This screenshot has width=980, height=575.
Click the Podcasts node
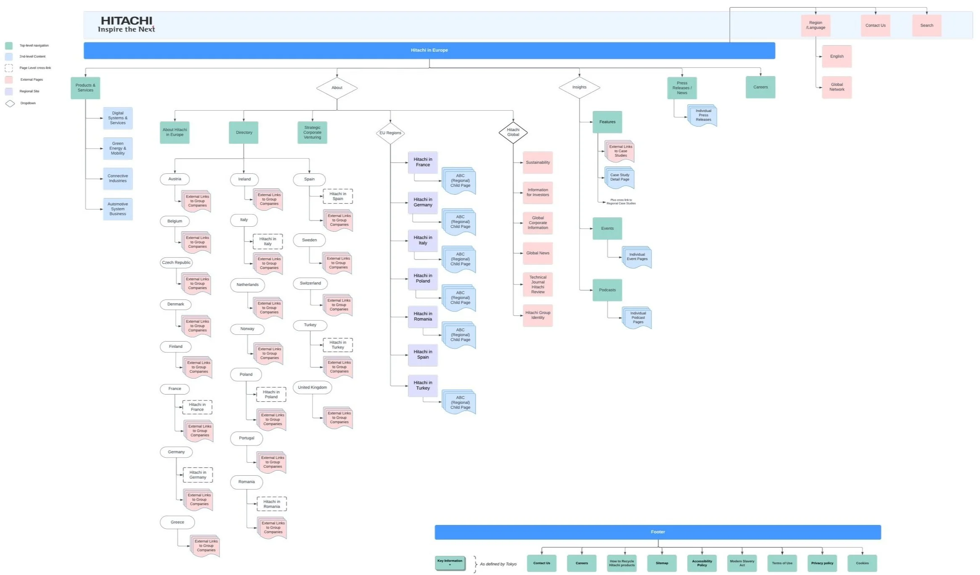point(607,290)
